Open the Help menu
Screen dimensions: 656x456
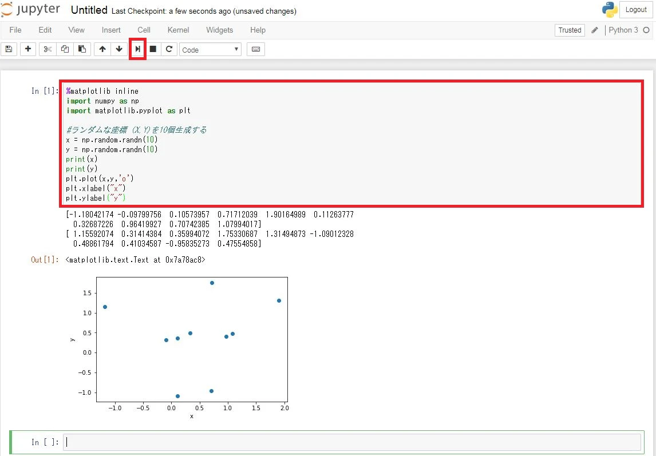258,30
